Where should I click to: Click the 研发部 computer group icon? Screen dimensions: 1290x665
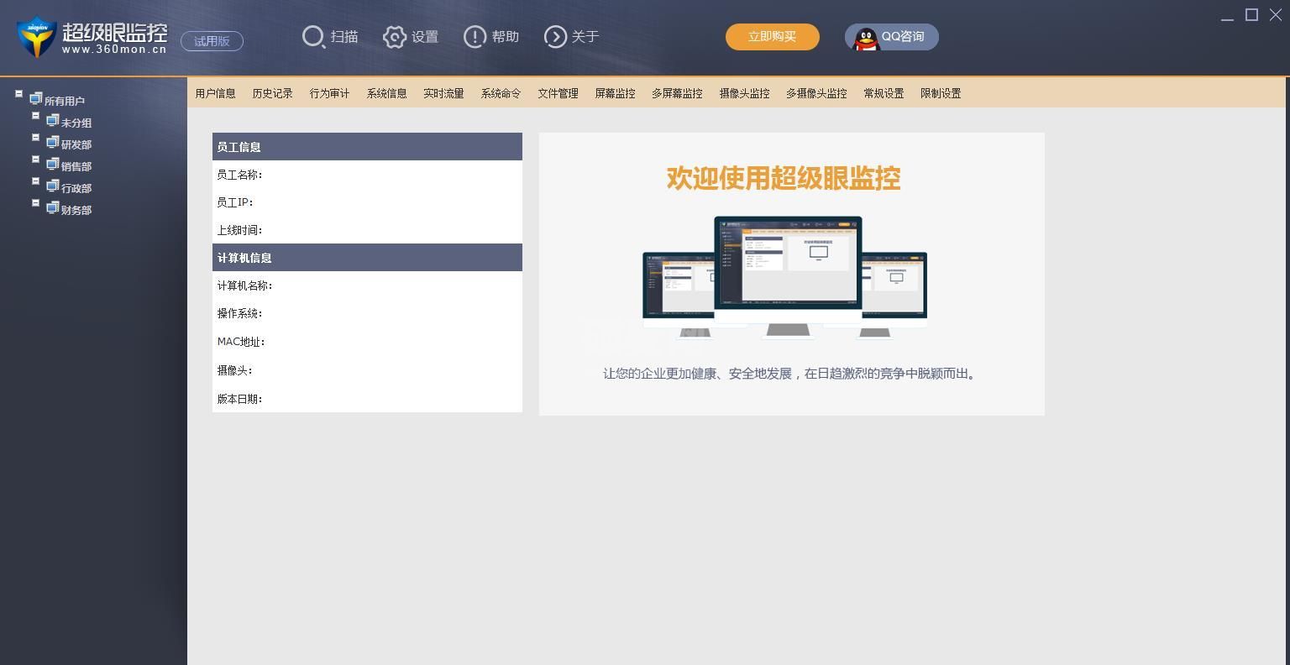tap(52, 143)
